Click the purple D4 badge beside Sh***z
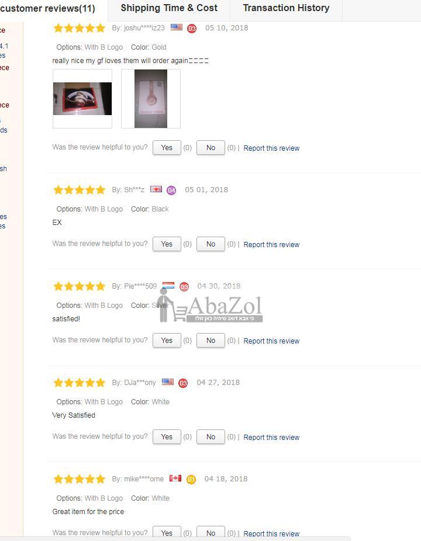421x541 pixels. pos(171,190)
